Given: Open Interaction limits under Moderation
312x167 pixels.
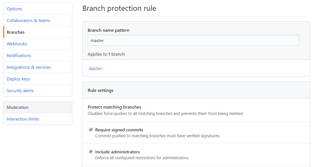Looking at the screenshot, I should [x=23, y=119].
